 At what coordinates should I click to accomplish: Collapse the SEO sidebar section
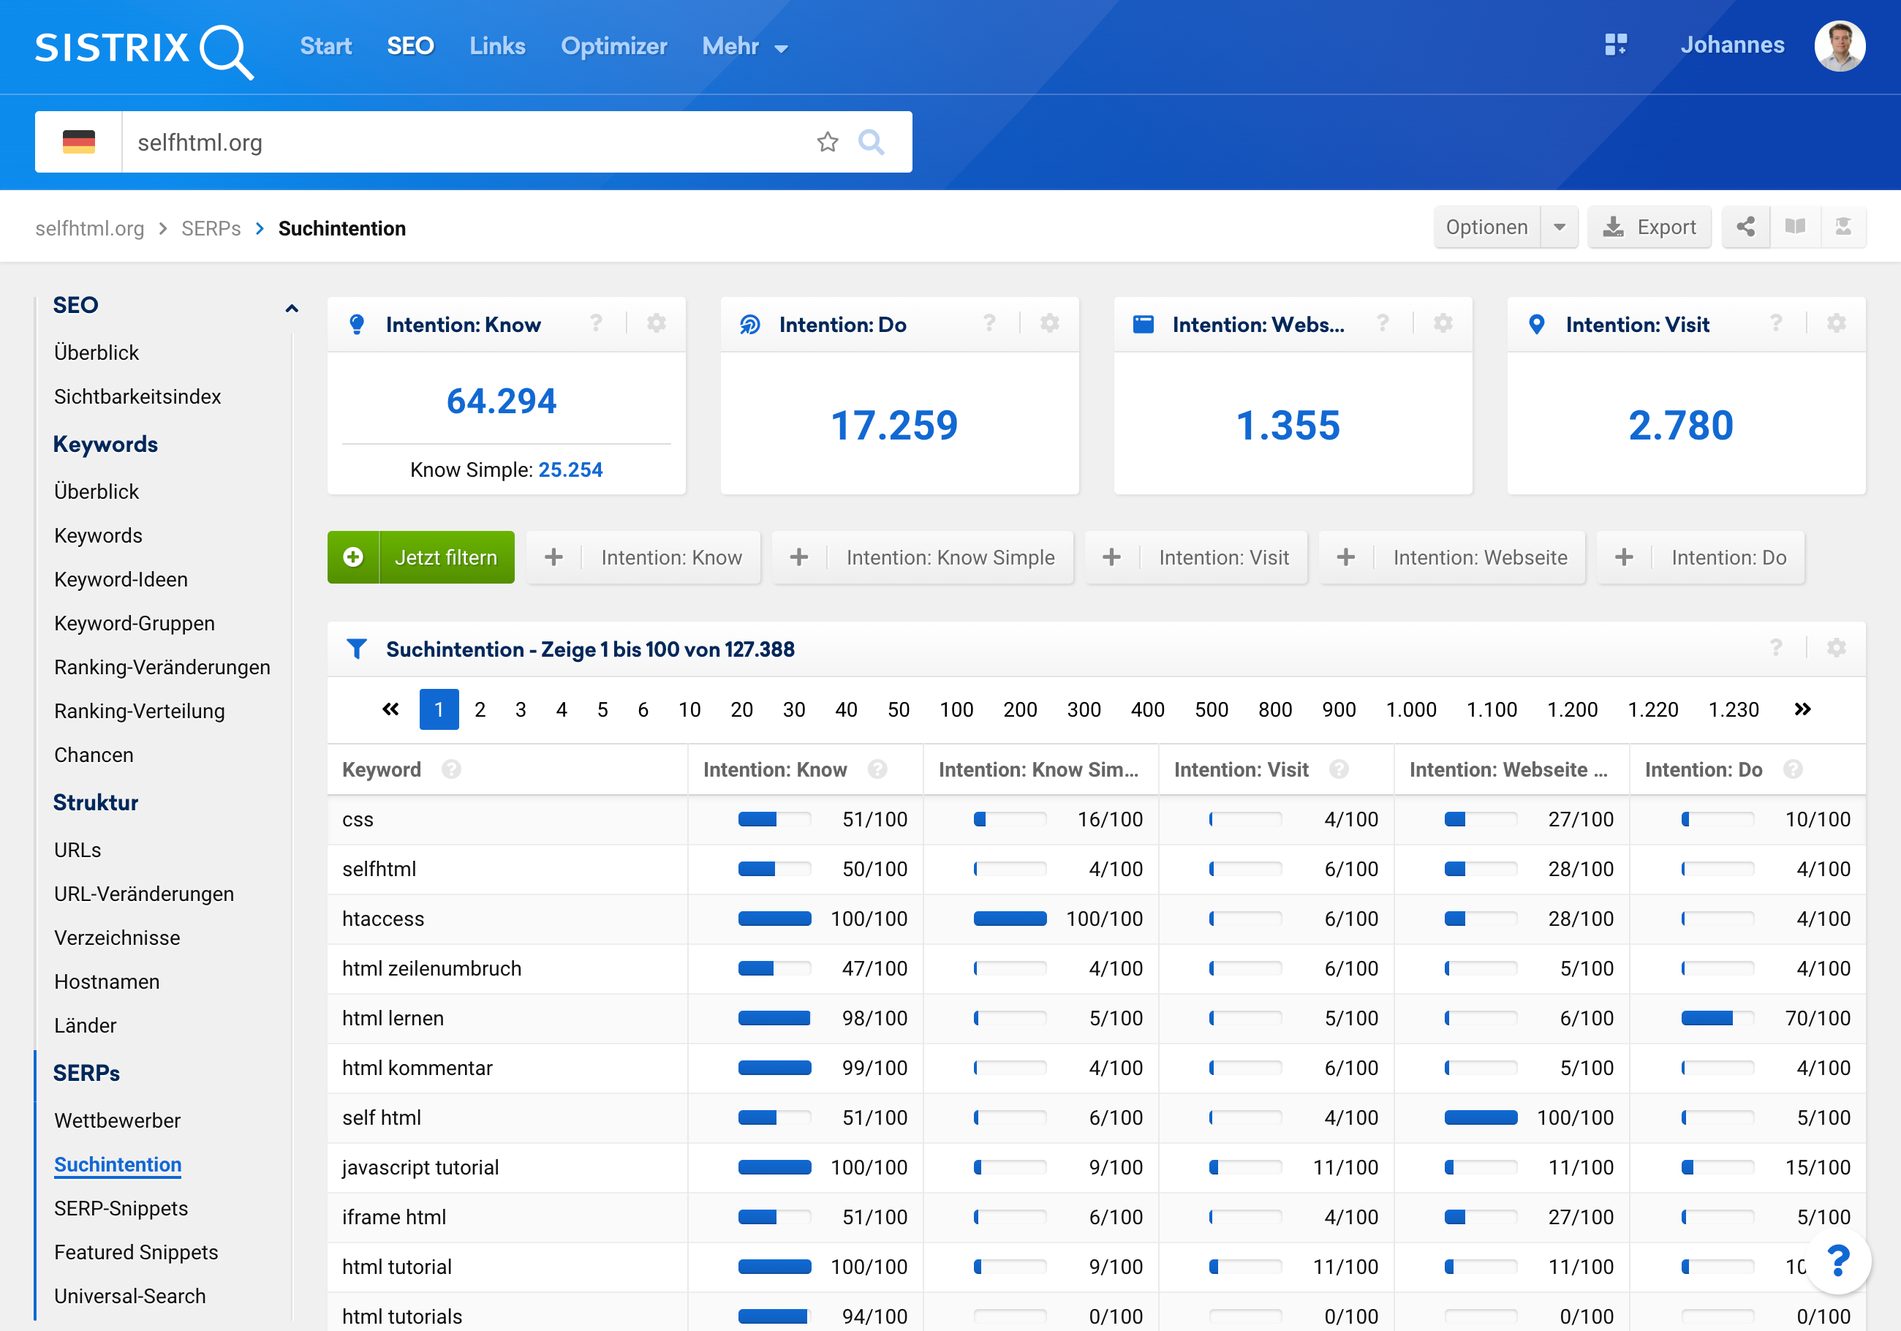click(x=292, y=308)
